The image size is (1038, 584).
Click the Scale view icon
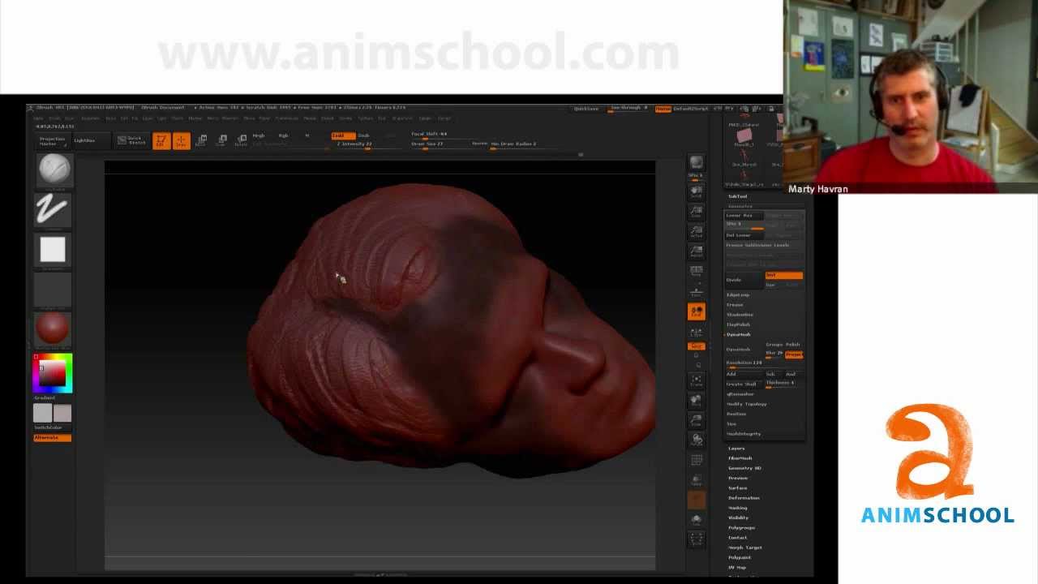point(696,420)
